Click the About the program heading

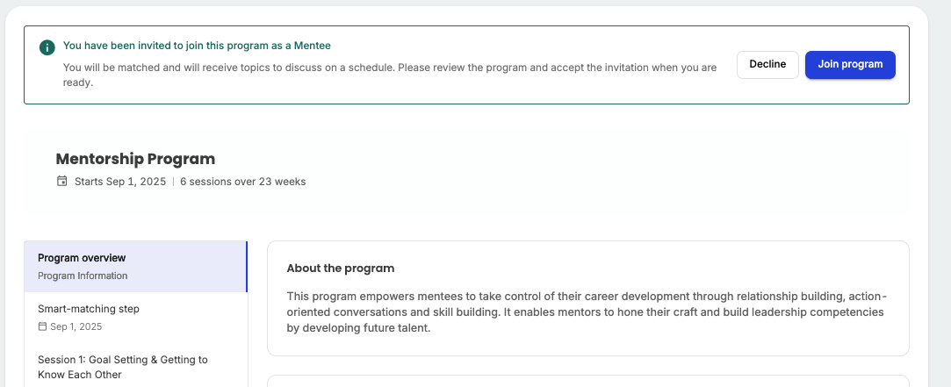(340, 269)
